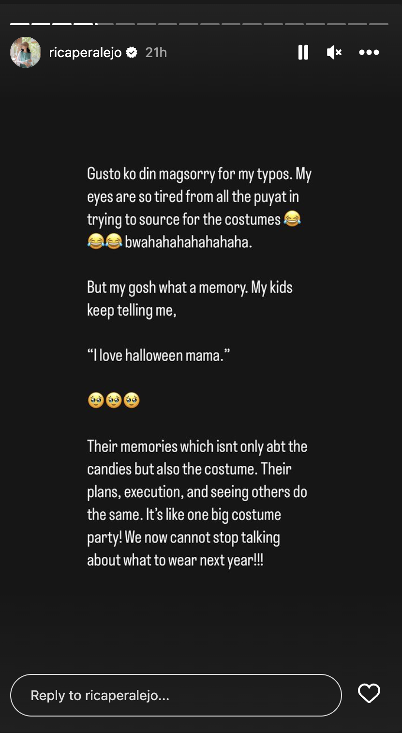
Task: Click the "I love halloween mama." quote
Action: click(x=159, y=356)
